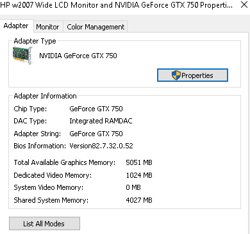Screen dimensions: 250x234
Task: Open adapter Properties button
Action: (x=192, y=75)
